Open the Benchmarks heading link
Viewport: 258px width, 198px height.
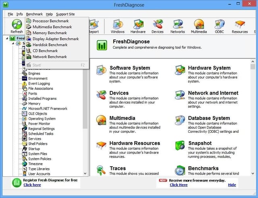click(203, 168)
